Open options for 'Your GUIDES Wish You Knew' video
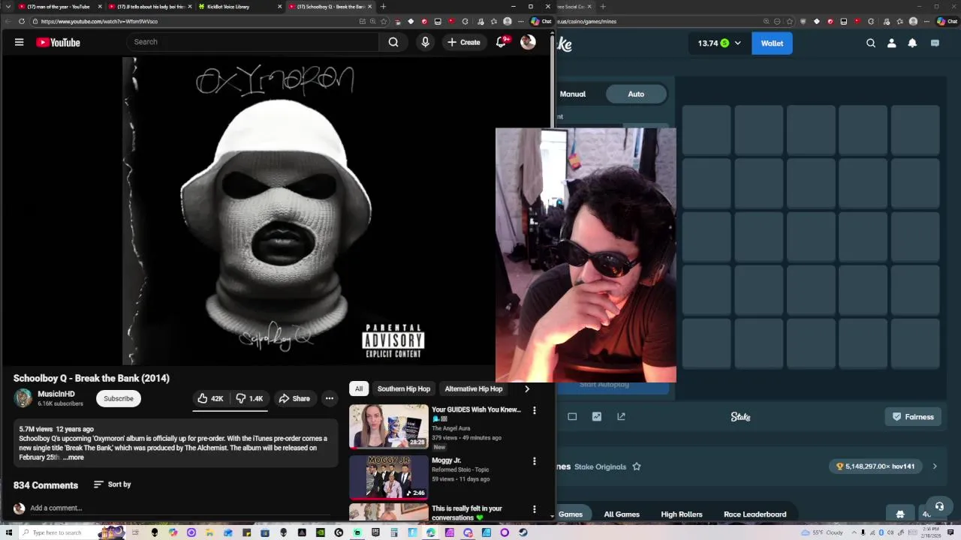This screenshot has height=540, width=961. 535,410
